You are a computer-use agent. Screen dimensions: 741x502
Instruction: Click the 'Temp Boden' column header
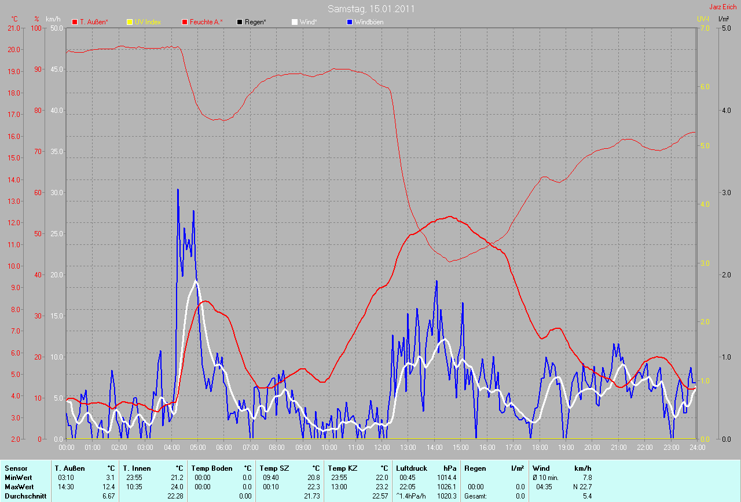tap(212, 468)
